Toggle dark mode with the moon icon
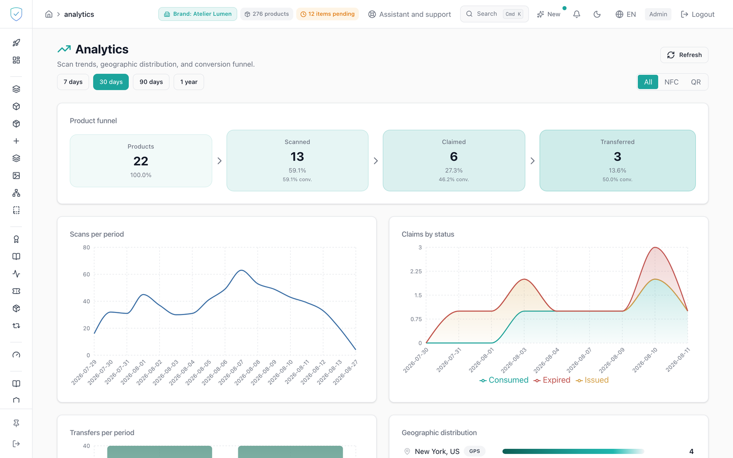This screenshot has height=458, width=733. 597,14
